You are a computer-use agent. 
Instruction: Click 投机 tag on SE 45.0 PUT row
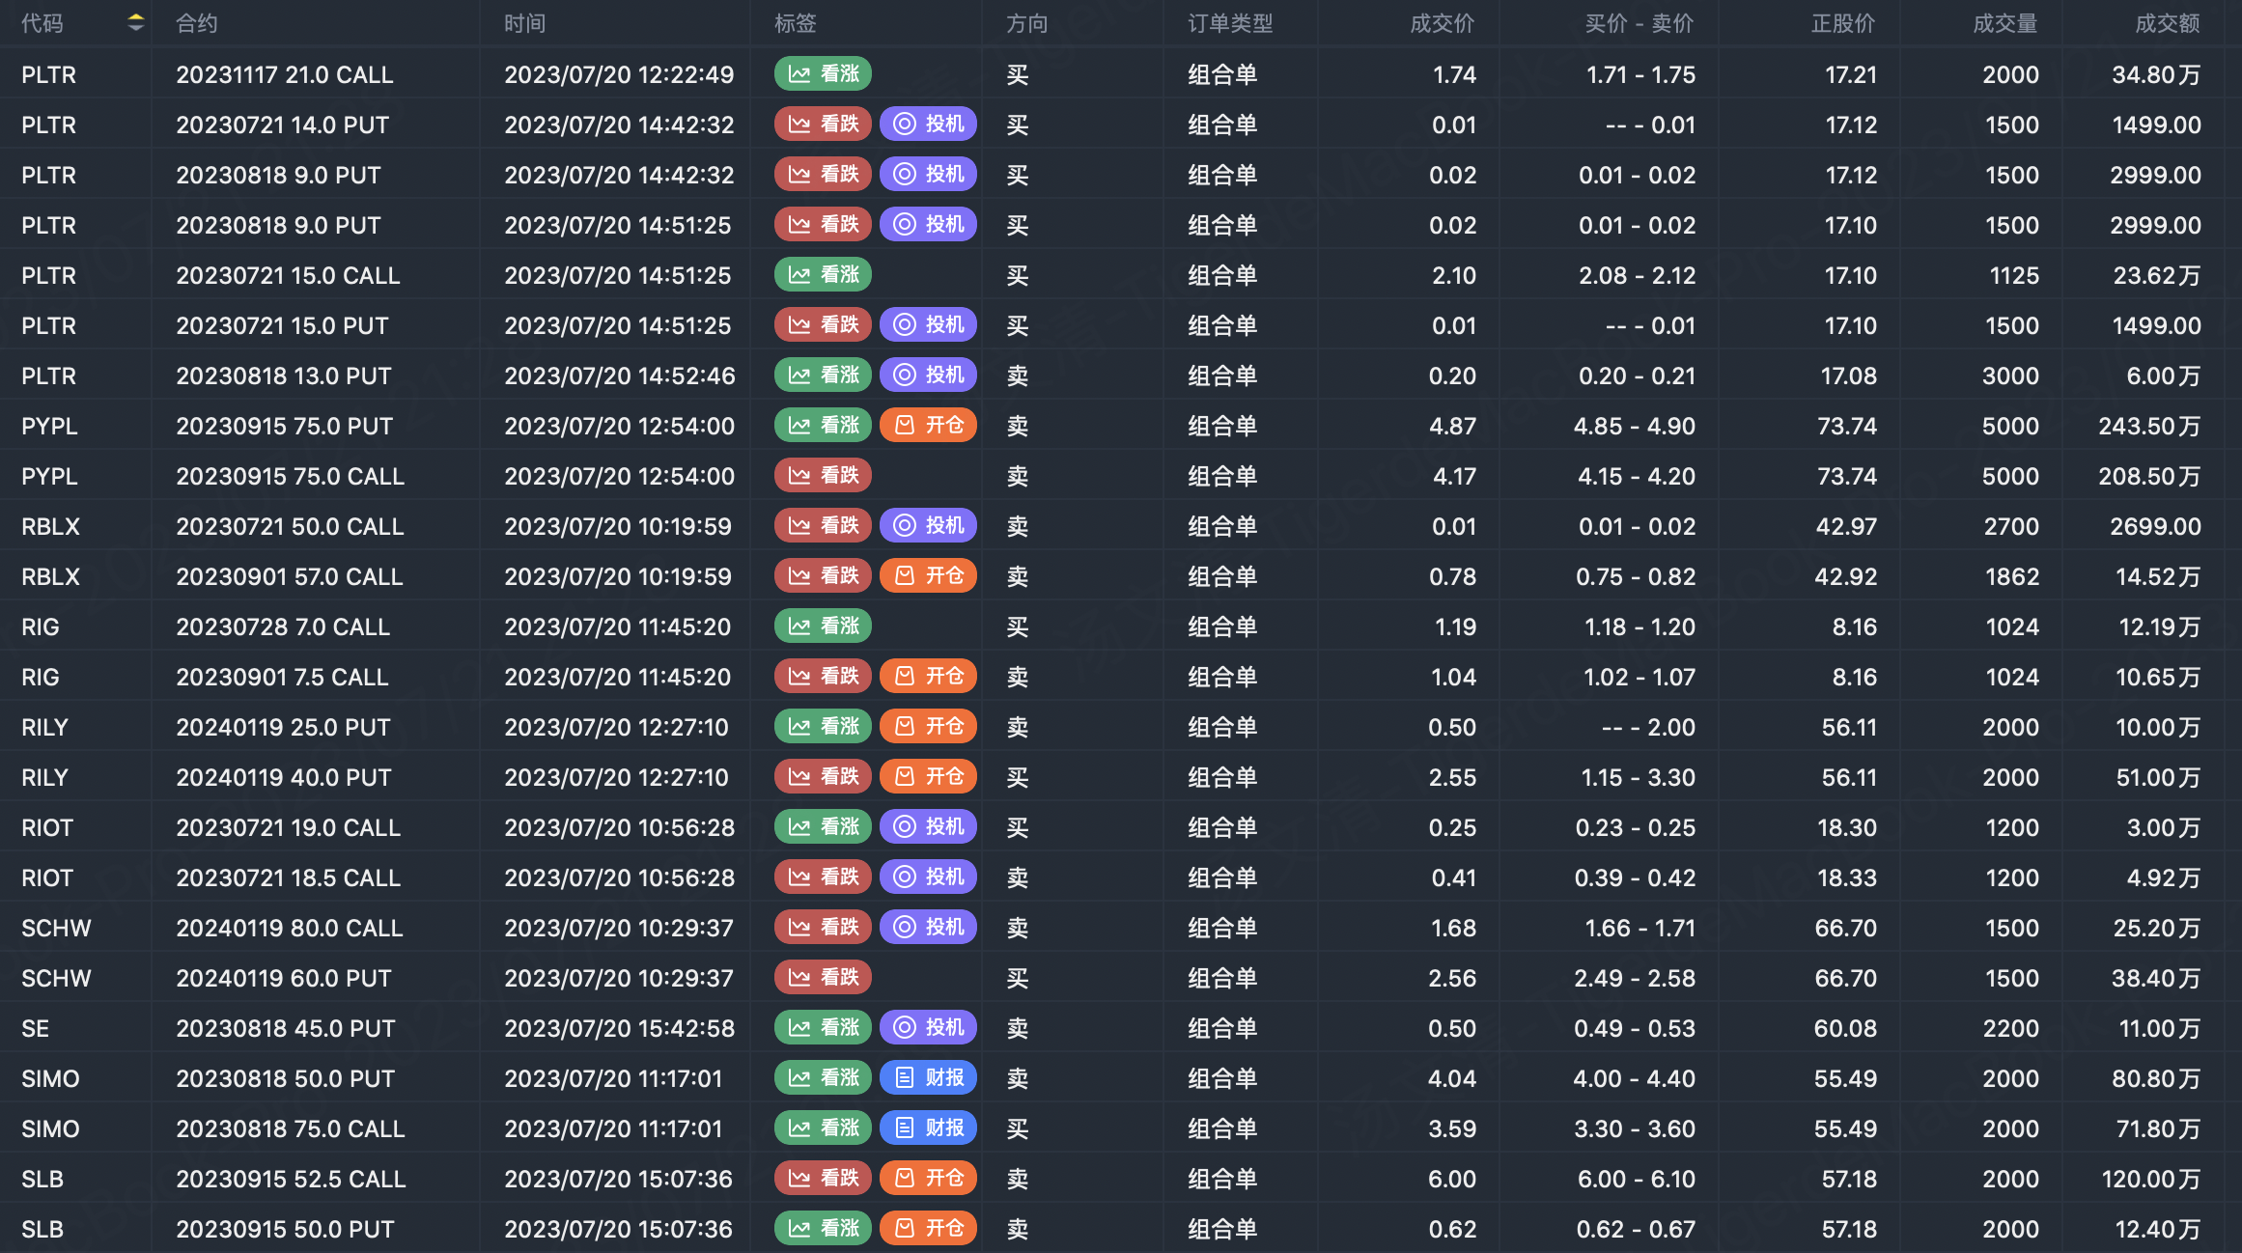[928, 1028]
